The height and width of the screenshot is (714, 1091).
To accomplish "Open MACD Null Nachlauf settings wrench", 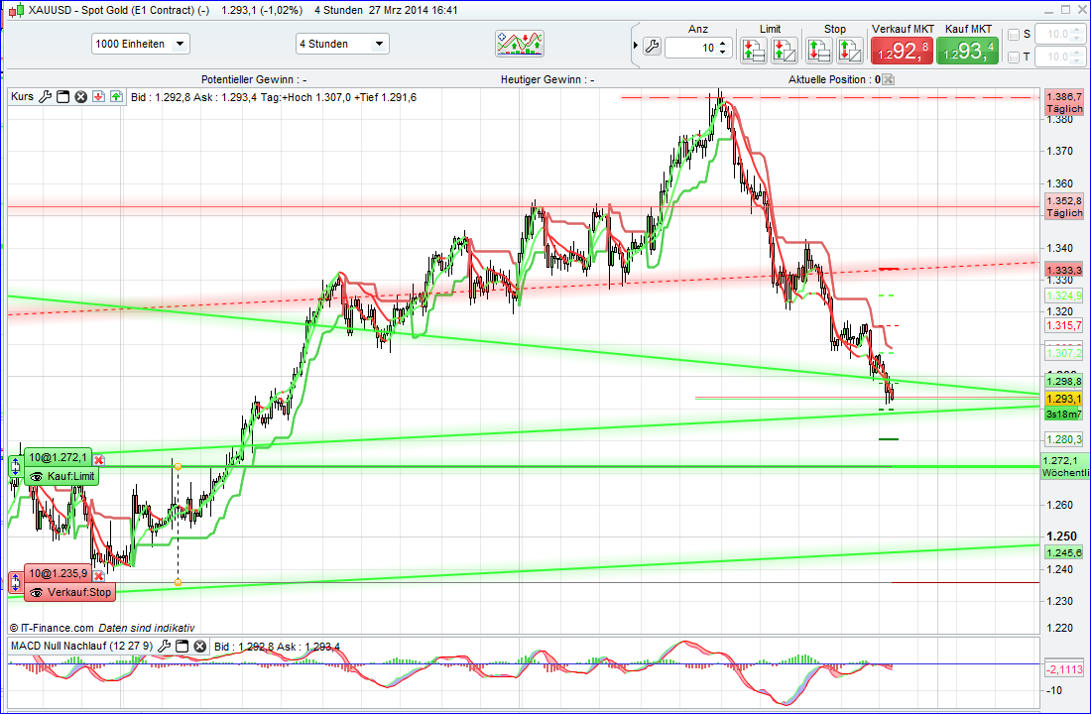I will click(x=166, y=645).
